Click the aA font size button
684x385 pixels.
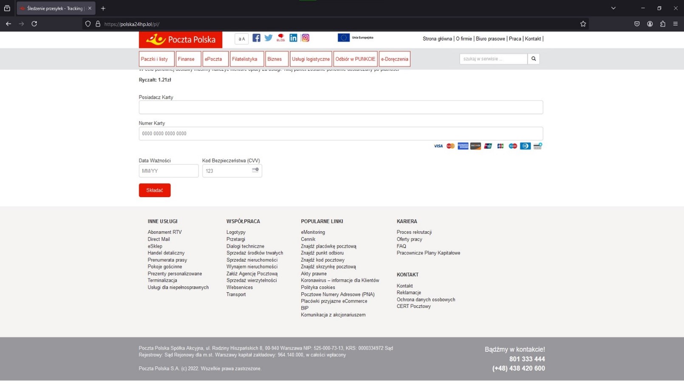(x=242, y=39)
